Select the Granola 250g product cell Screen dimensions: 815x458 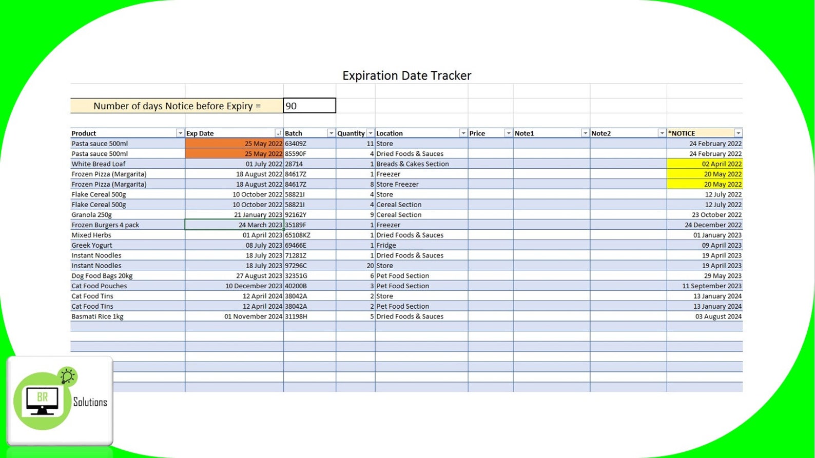[x=128, y=215]
